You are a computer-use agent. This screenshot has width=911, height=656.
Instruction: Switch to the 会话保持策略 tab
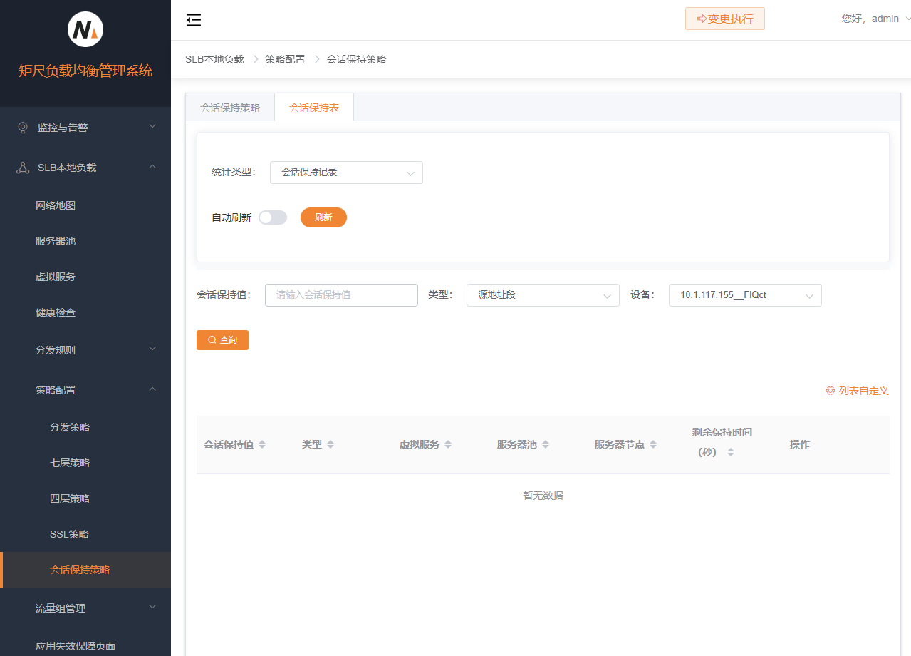(230, 108)
